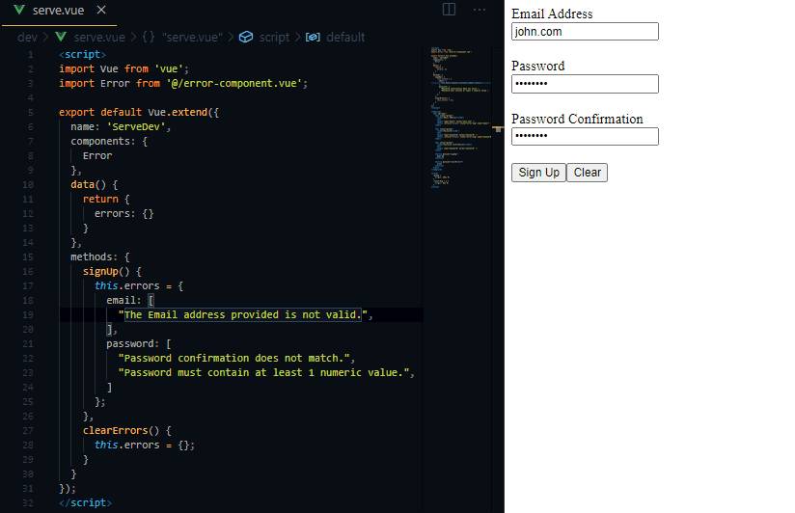Screen dimensions: 795x513
Task: Click the code minimap overview
Action: point(460,118)
